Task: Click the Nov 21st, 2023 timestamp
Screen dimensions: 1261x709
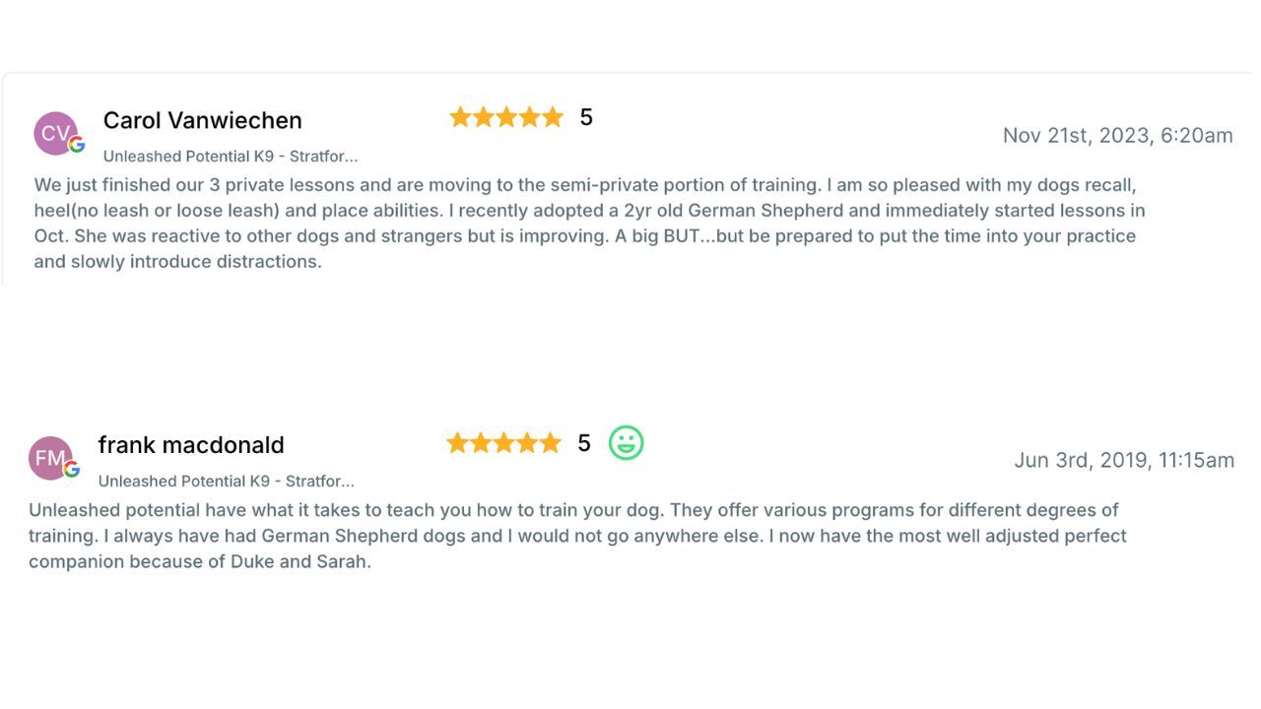Action: point(1117,136)
